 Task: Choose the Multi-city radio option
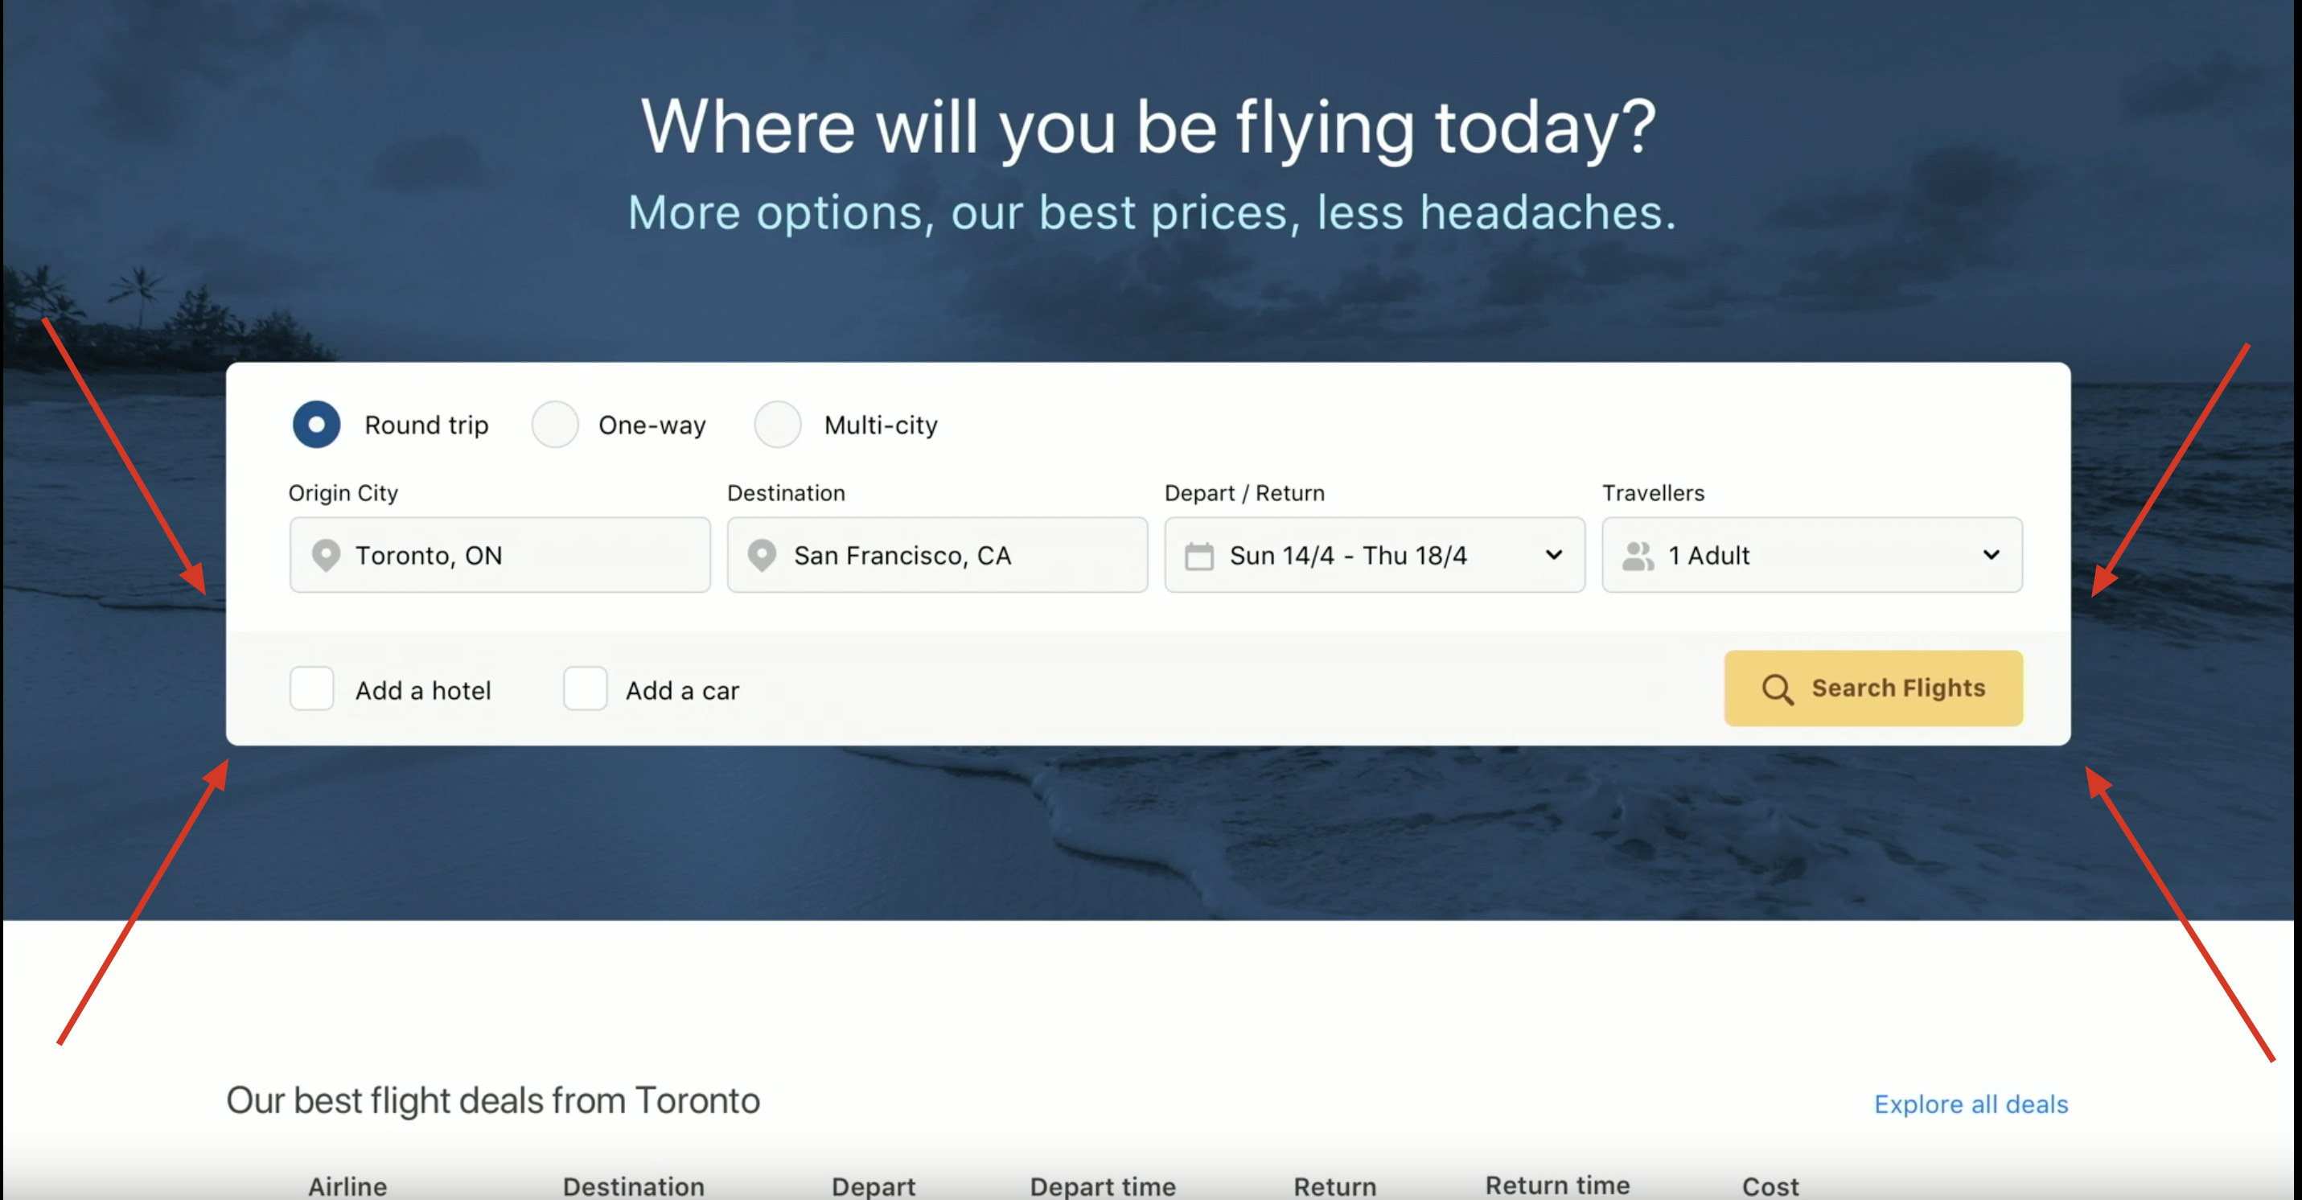pyautogui.click(x=778, y=425)
